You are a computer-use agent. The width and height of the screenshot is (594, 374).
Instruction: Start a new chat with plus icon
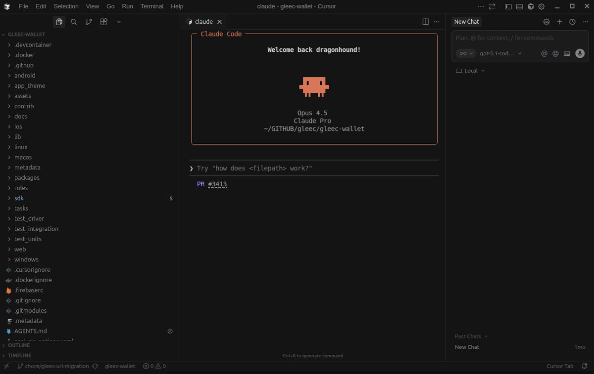559,22
